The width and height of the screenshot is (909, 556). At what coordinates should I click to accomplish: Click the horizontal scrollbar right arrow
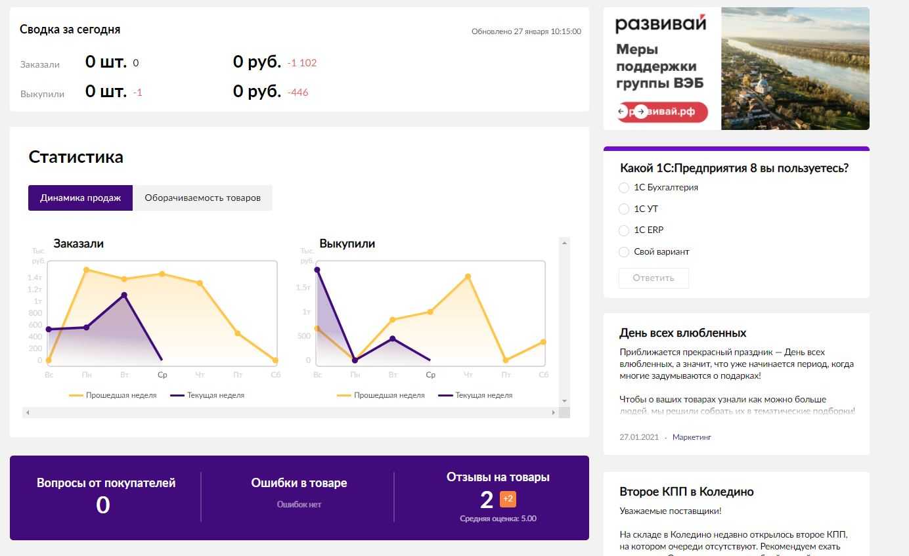pyautogui.click(x=553, y=412)
